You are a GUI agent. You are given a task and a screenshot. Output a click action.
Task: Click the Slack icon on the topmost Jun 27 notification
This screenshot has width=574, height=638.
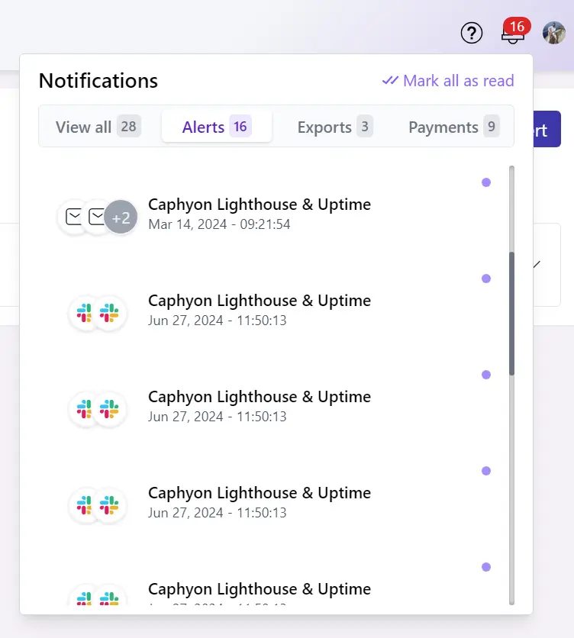point(85,313)
